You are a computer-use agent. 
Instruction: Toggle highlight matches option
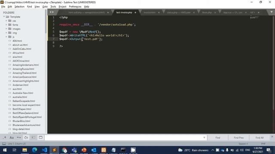41,138
